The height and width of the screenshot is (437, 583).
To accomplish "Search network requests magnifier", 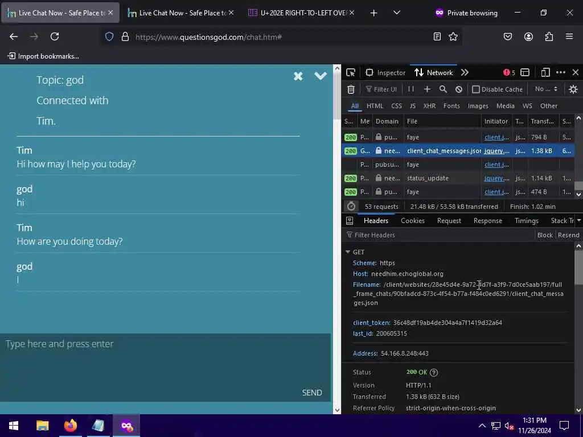I will (443, 89).
